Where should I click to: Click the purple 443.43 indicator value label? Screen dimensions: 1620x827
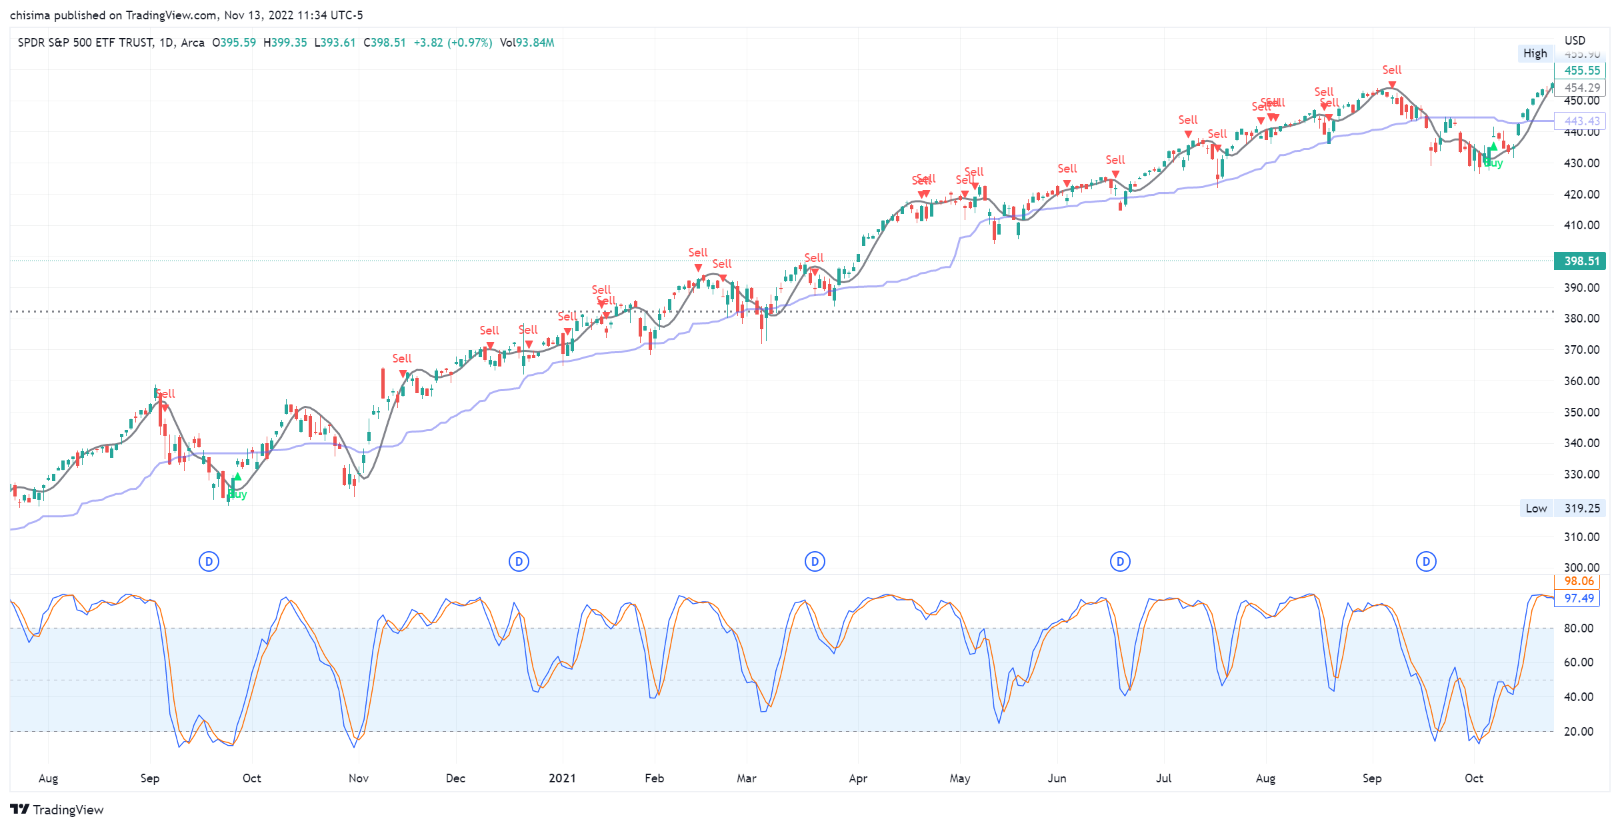tap(1581, 121)
